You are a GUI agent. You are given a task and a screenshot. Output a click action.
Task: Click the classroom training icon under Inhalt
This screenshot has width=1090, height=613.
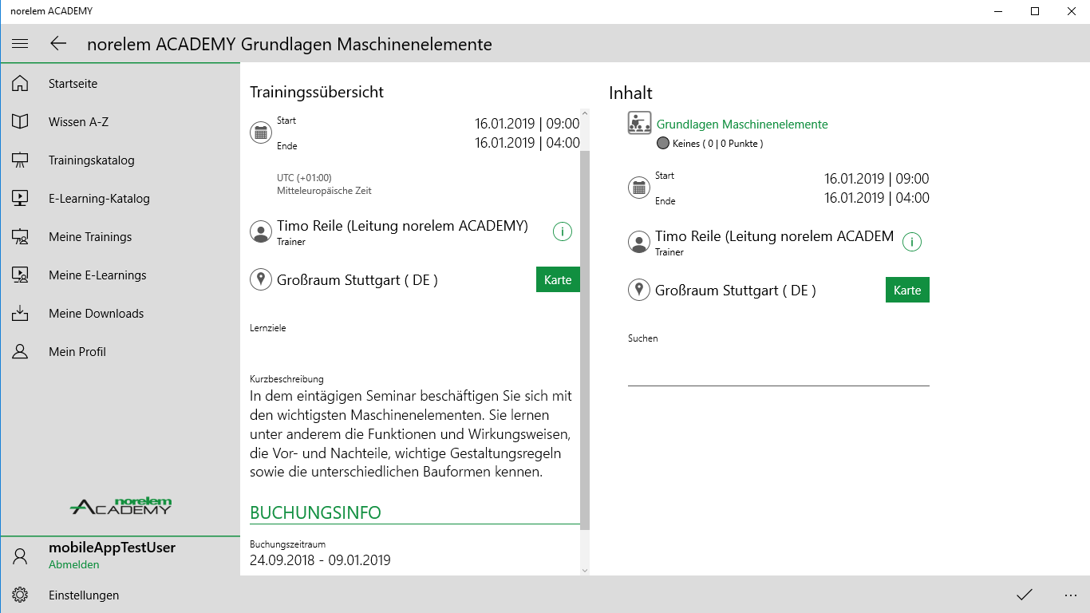pos(639,123)
